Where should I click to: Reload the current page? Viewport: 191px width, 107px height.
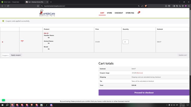pos(8,6)
